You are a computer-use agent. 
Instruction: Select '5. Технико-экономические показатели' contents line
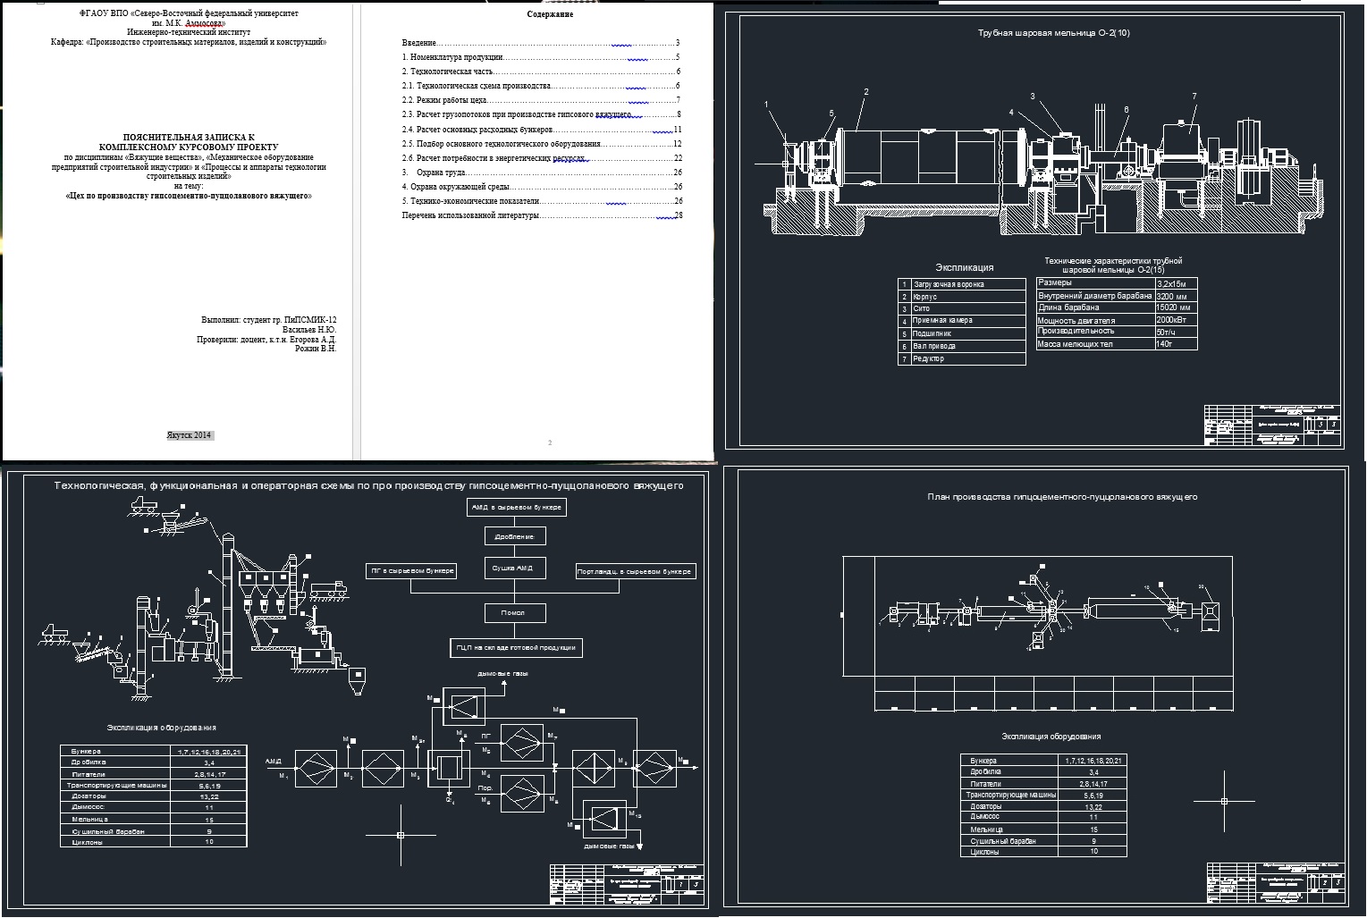point(541,201)
